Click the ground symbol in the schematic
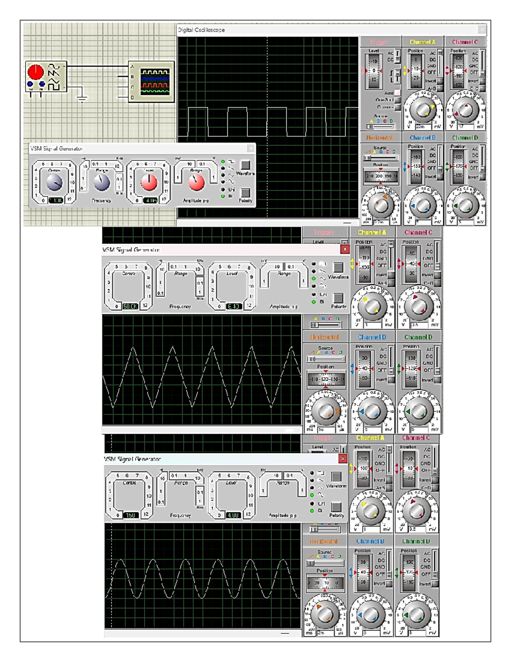 tap(82, 98)
